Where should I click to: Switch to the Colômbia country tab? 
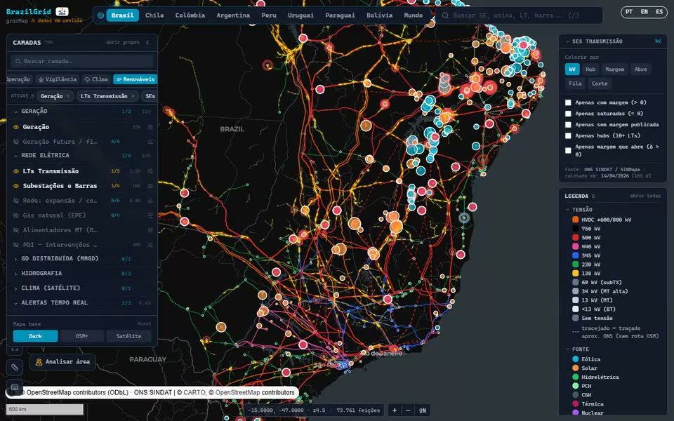[190, 15]
